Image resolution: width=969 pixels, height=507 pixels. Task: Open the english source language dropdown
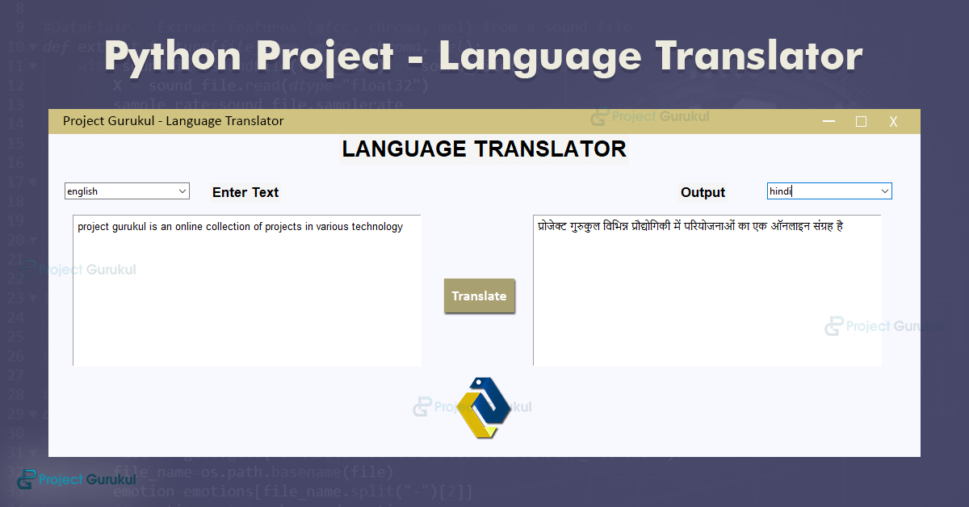(127, 191)
